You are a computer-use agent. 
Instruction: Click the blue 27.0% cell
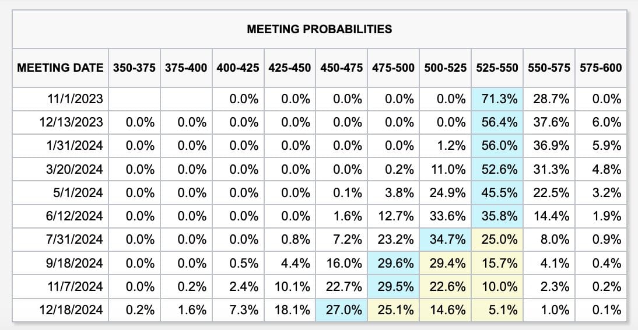point(341,310)
